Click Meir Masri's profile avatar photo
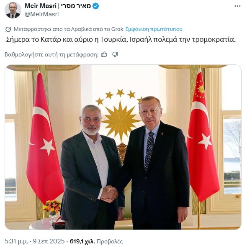Screen dimensions: 242x248 13,10
